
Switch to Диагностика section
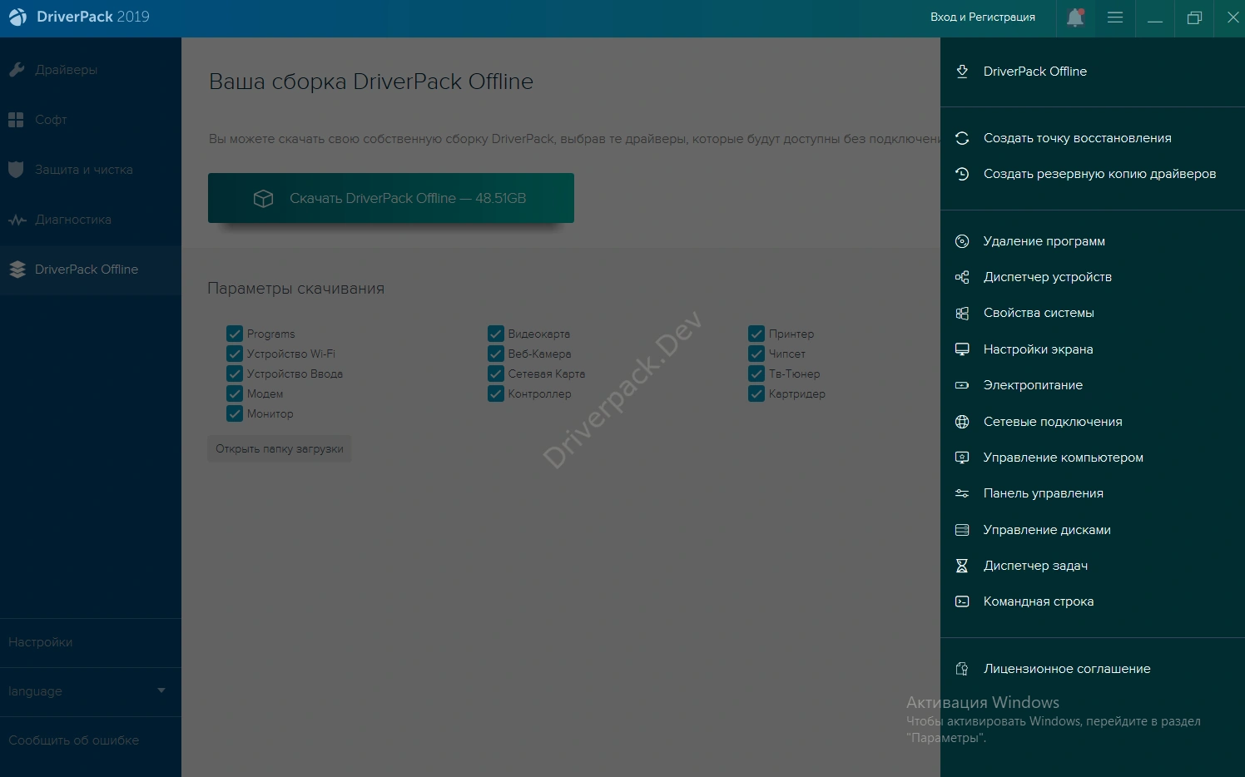(91, 220)
